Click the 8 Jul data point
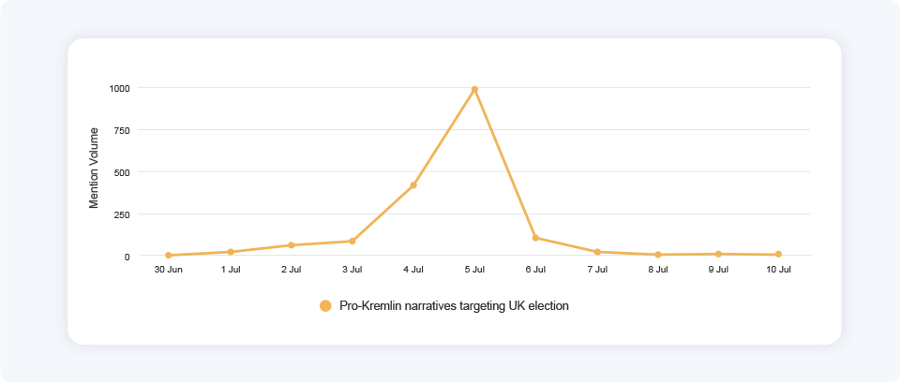The height and width of the screenshot is (383, 901). tap(658, 255)
